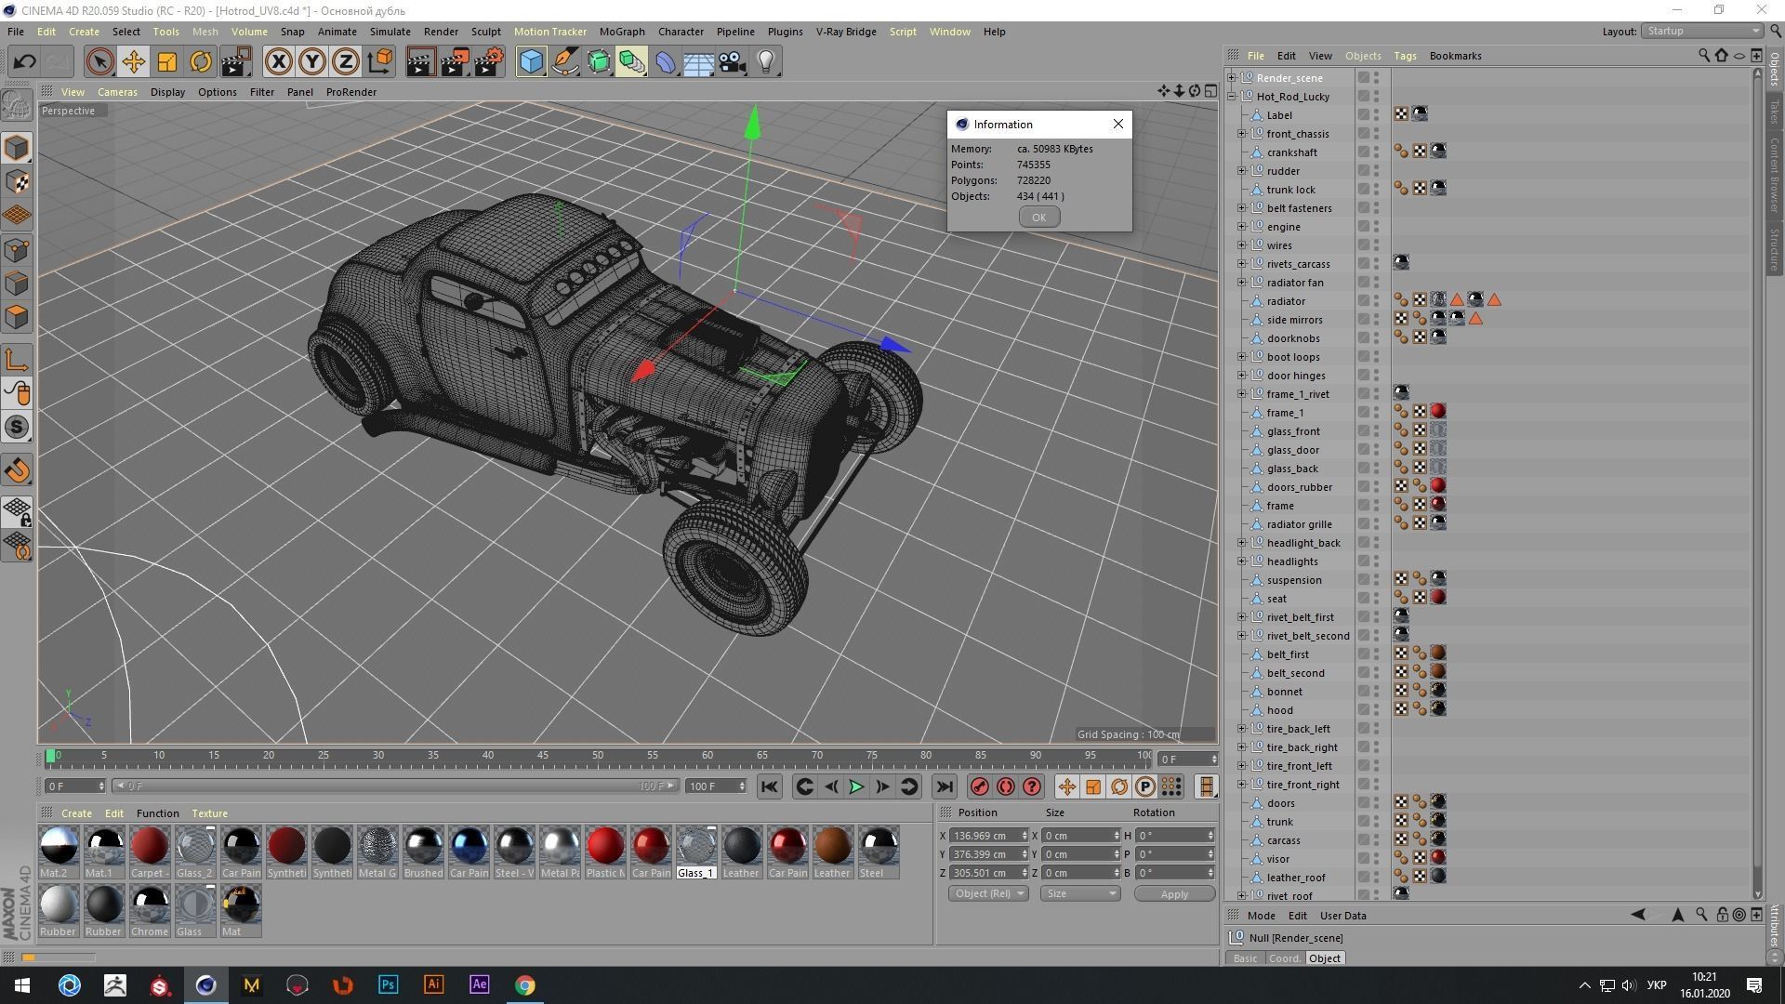
Task: Click the Record Active Objects button
Action: 979,786
